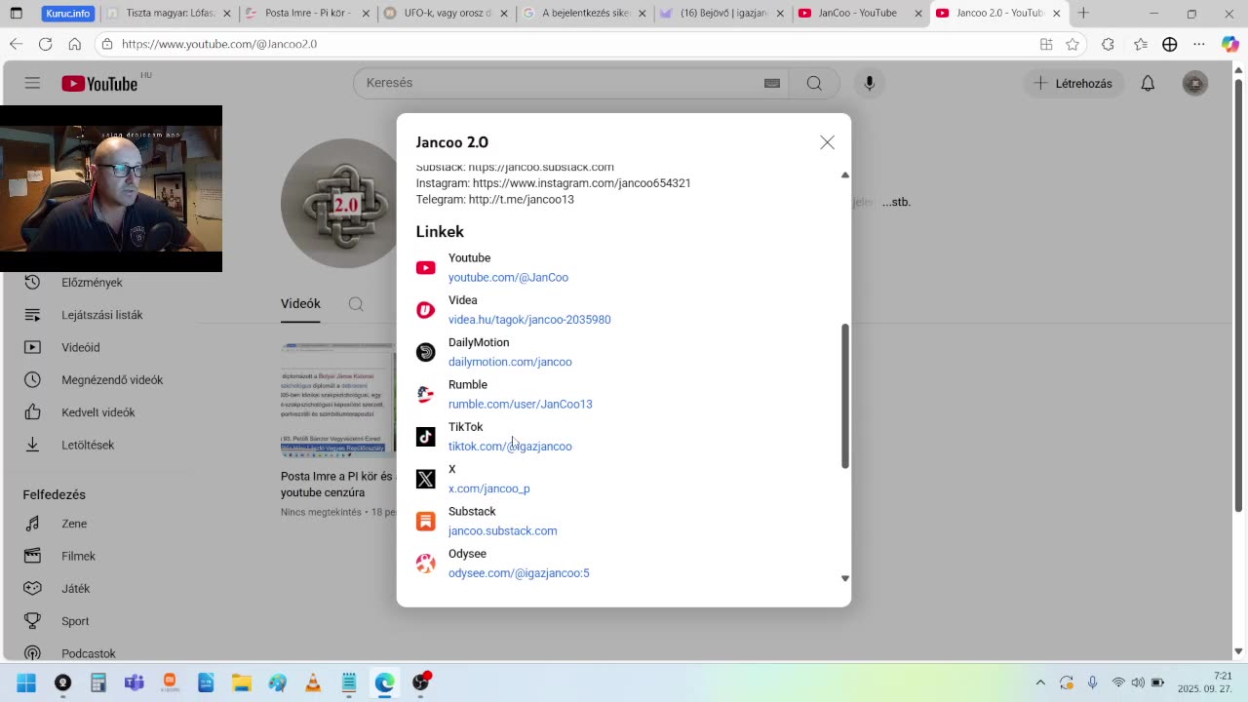Click the TikTok icon in Linkek
Viewport: 1248px width, 702px height.
coord(425,437)
